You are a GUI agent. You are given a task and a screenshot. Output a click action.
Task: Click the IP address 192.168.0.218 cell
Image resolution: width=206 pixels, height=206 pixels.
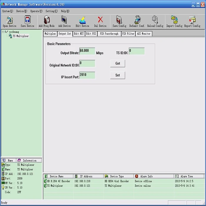(x=82, y=181)
